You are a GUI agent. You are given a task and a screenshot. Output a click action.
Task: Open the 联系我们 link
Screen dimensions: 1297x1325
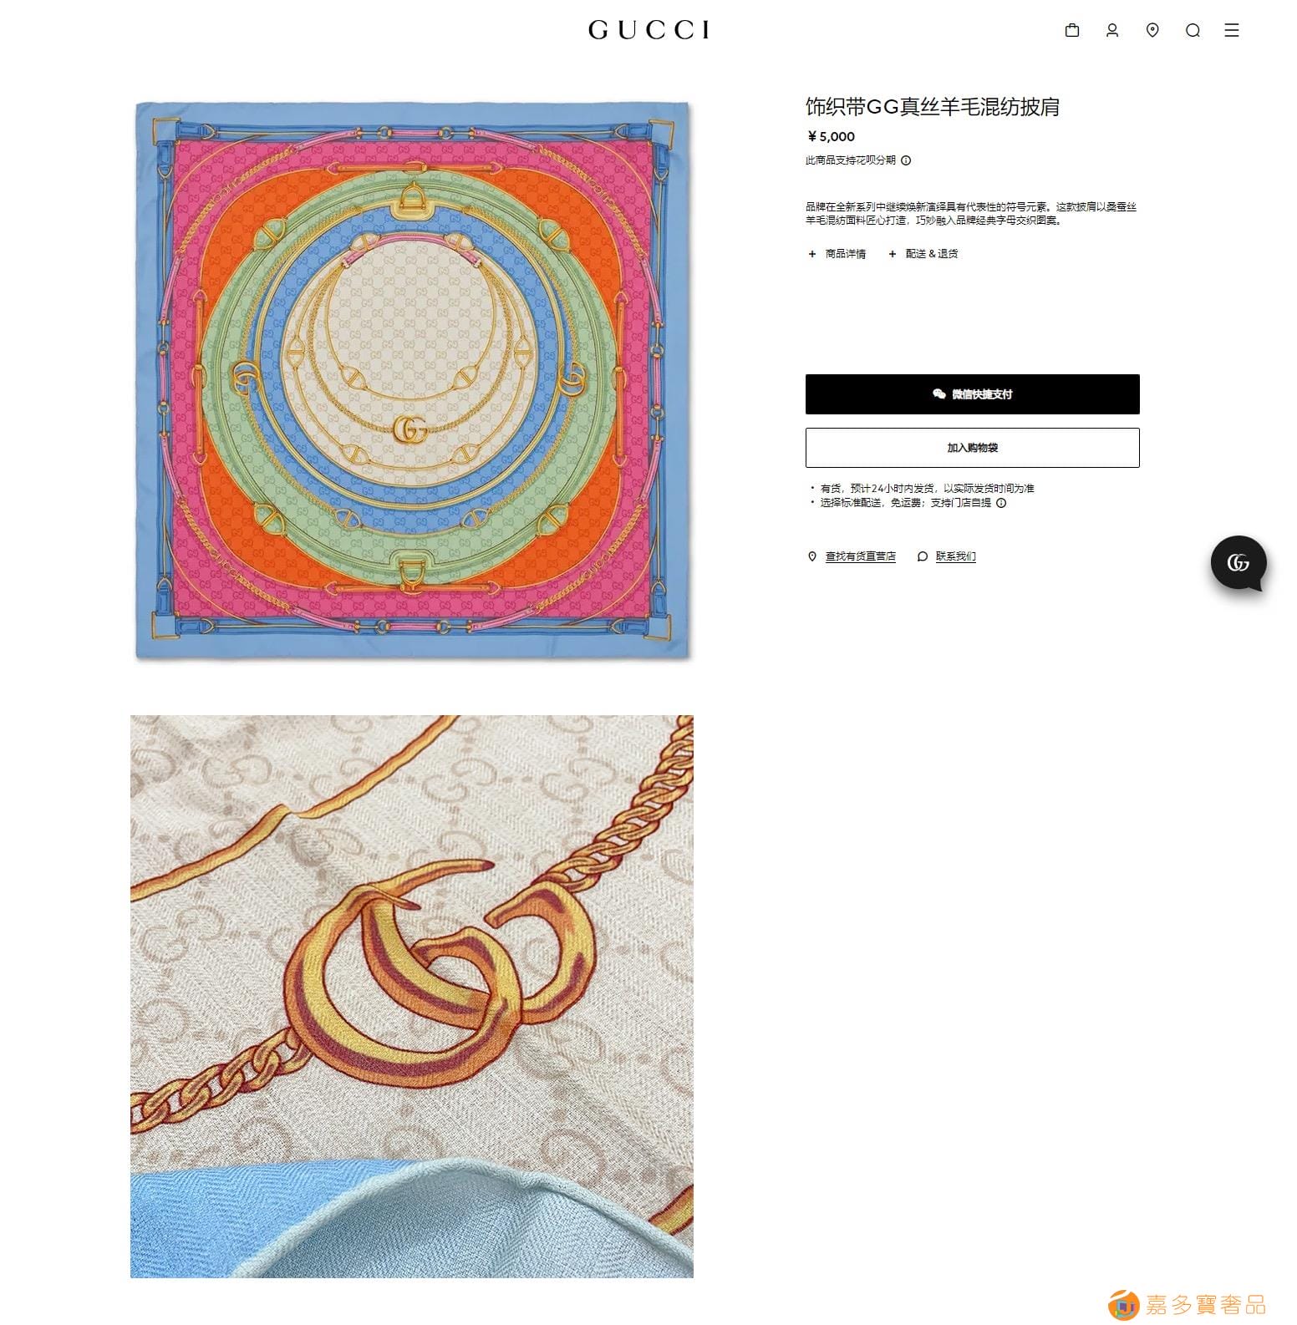(x=955, y=556)
